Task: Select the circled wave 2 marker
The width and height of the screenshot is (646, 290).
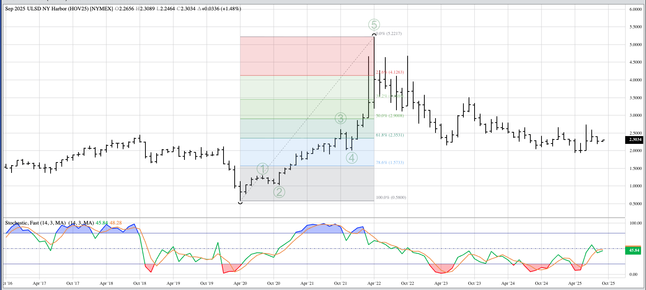Action: coord(279,192)
